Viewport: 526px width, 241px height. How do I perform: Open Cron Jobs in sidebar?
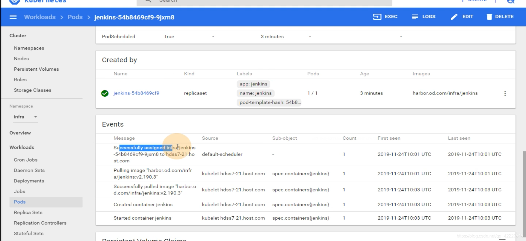[26, 160]
